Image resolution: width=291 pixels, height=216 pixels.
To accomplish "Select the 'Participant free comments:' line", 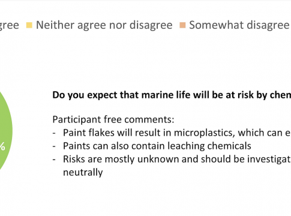I will point(113,119).
